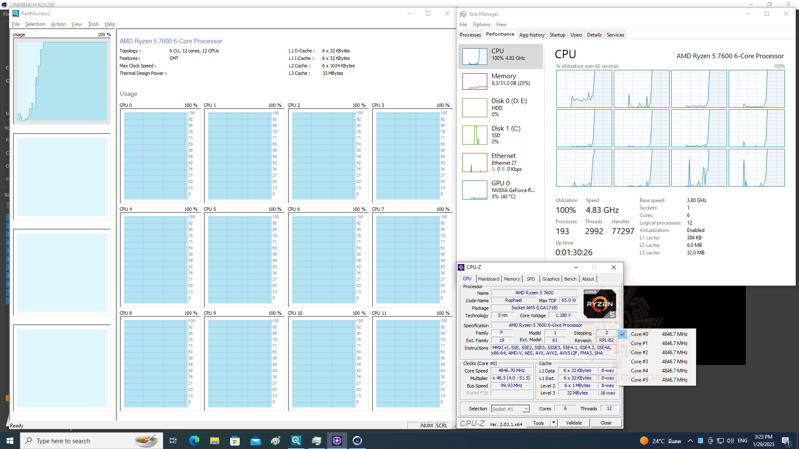Open the volume icon in system tray

730,441
